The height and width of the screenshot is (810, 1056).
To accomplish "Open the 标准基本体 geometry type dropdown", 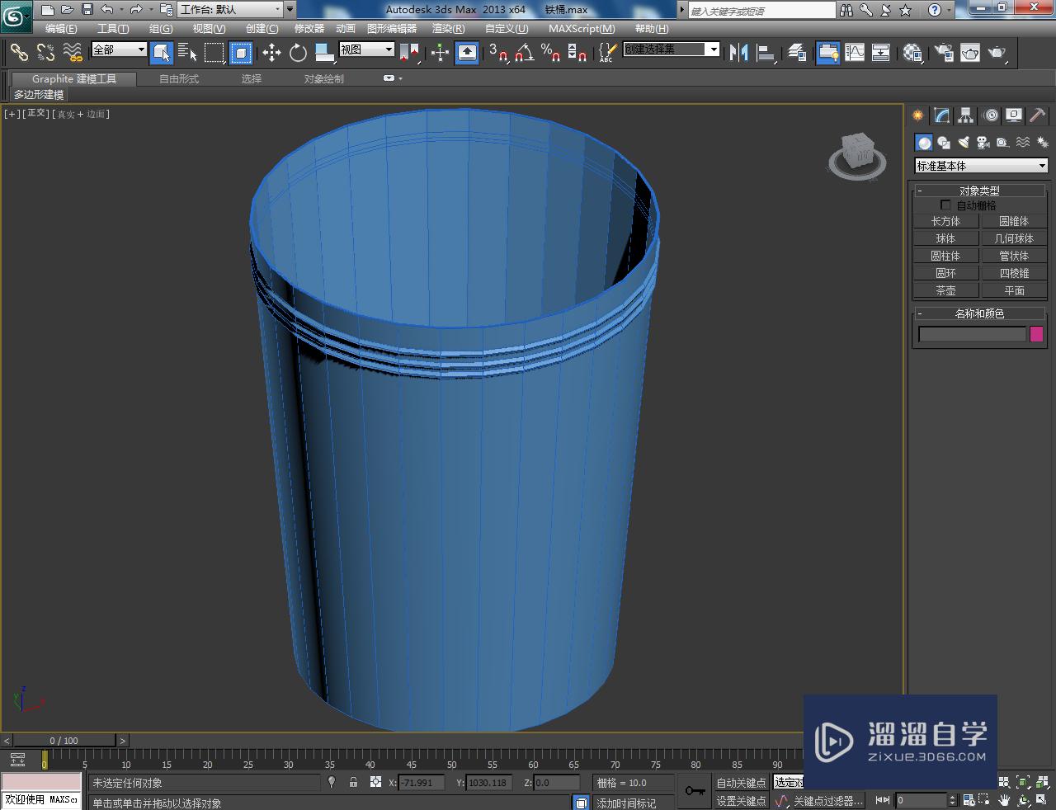I will [x=980, y=166].
